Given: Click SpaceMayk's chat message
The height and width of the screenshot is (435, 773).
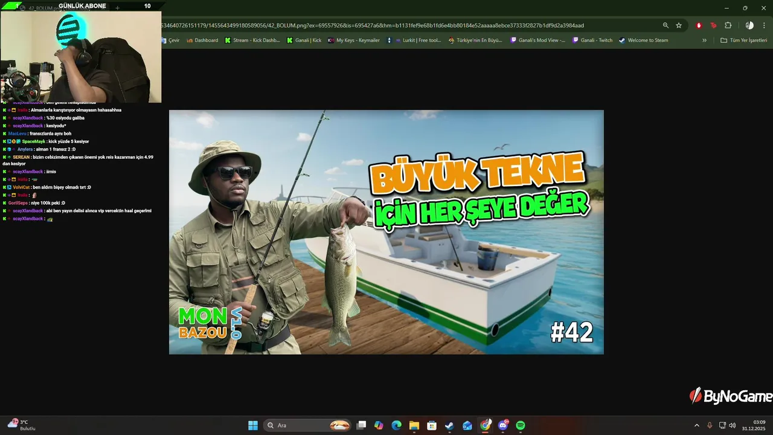Looking at the screenshot, I should pos(46,141).
